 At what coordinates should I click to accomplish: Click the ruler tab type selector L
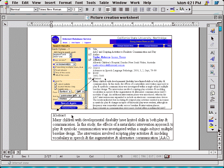pyautogui.click(x=5, y=24)
